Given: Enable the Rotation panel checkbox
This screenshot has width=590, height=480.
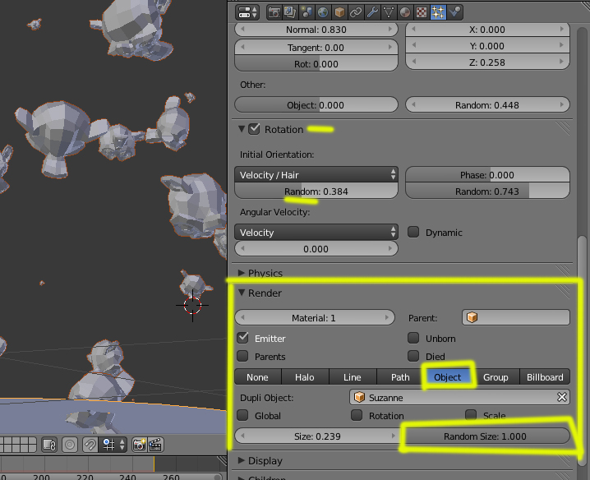Looking at the screenshot, I should [x=254, y=129].
